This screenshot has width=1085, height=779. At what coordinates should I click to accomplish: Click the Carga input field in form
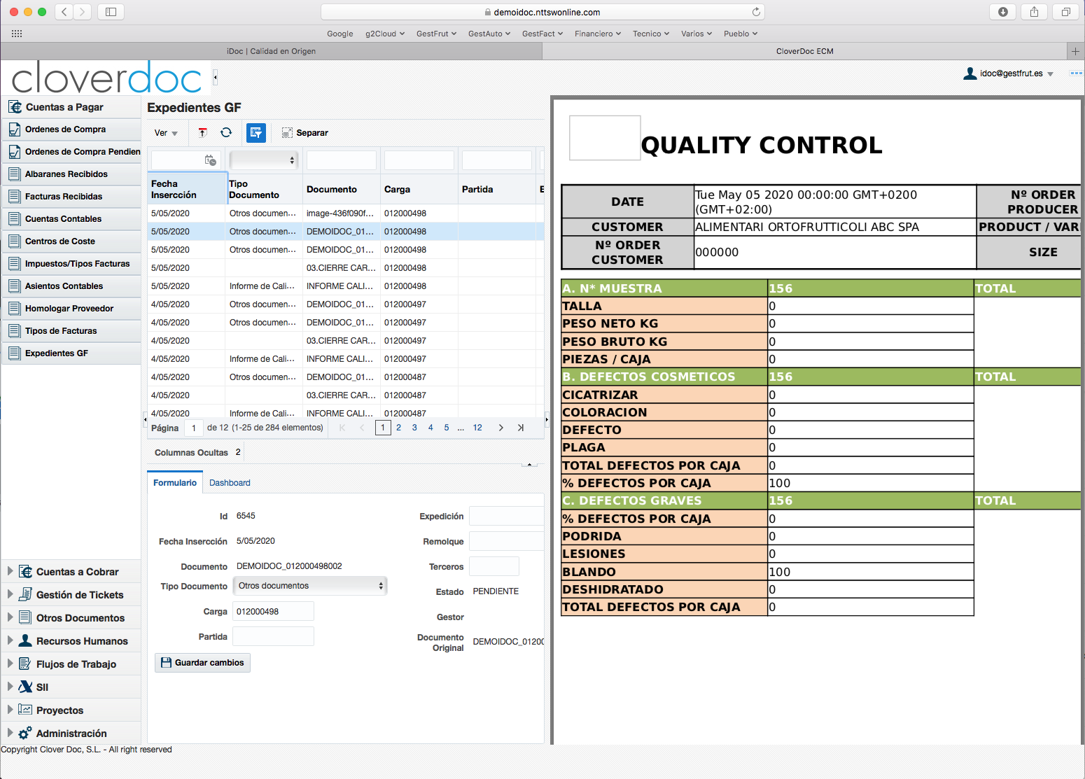coord(273,612)
